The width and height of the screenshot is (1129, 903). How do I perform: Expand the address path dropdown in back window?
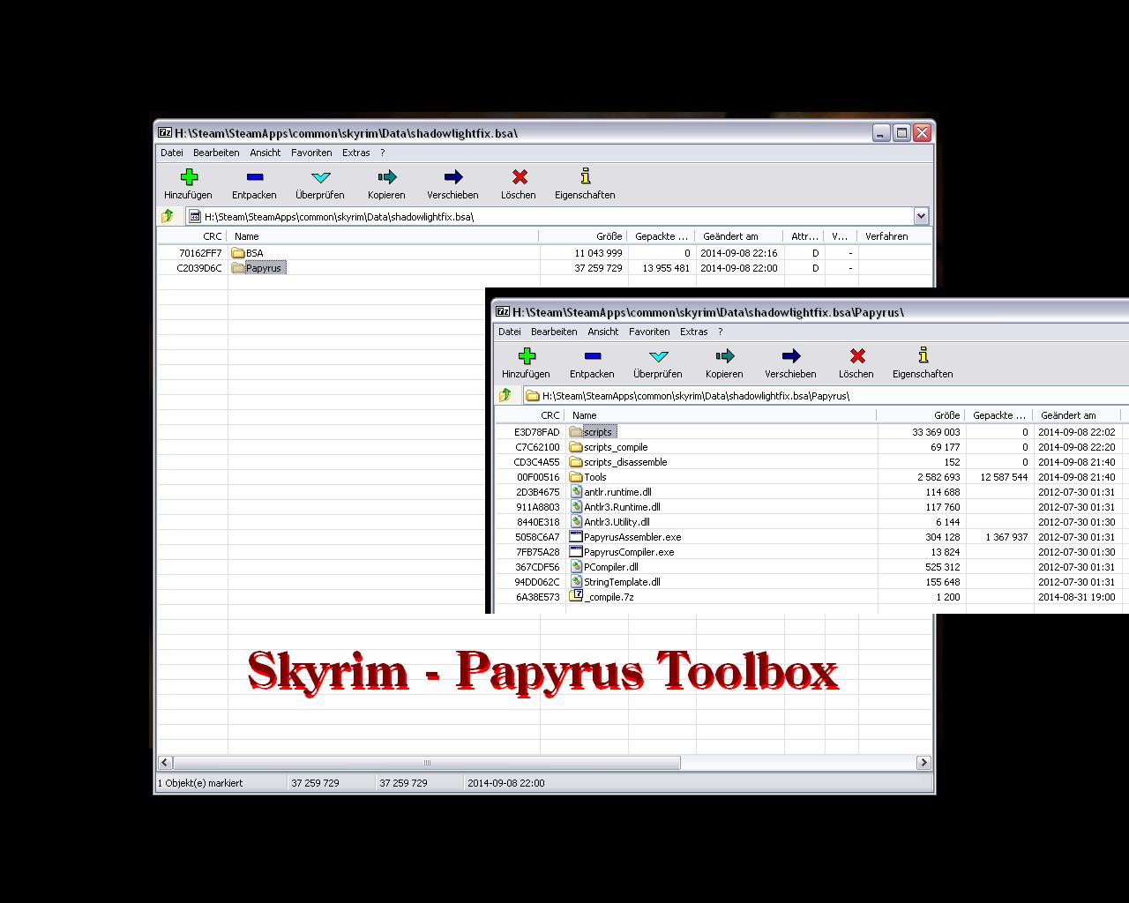click(921, 216)
